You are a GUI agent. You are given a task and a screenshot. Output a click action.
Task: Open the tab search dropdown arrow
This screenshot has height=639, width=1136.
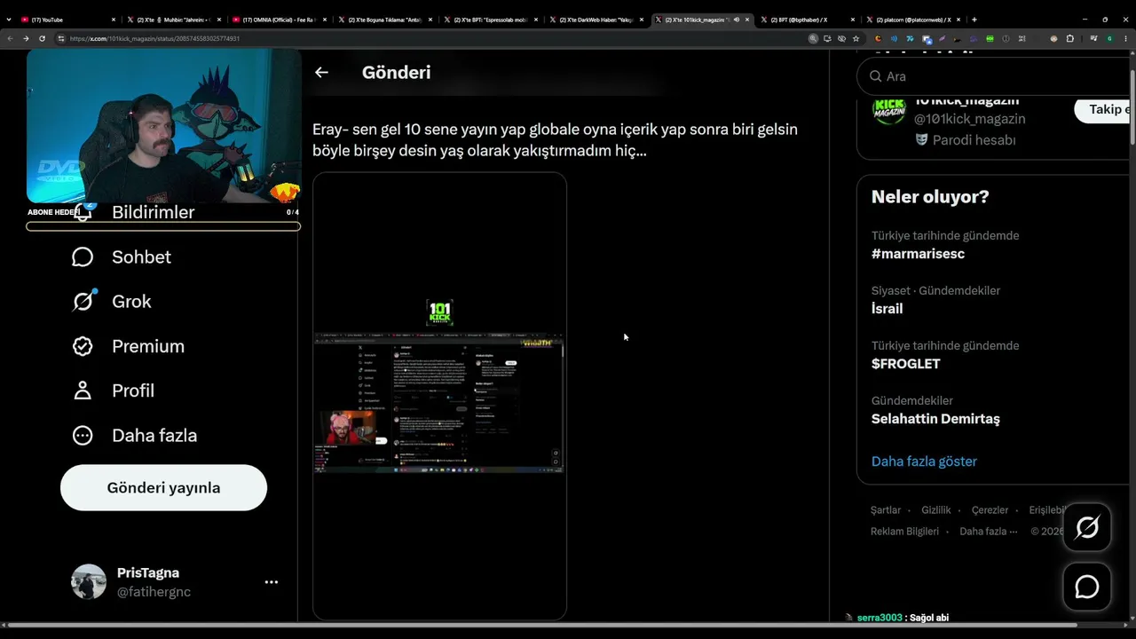pyautogui.click(x=9, y=20)
